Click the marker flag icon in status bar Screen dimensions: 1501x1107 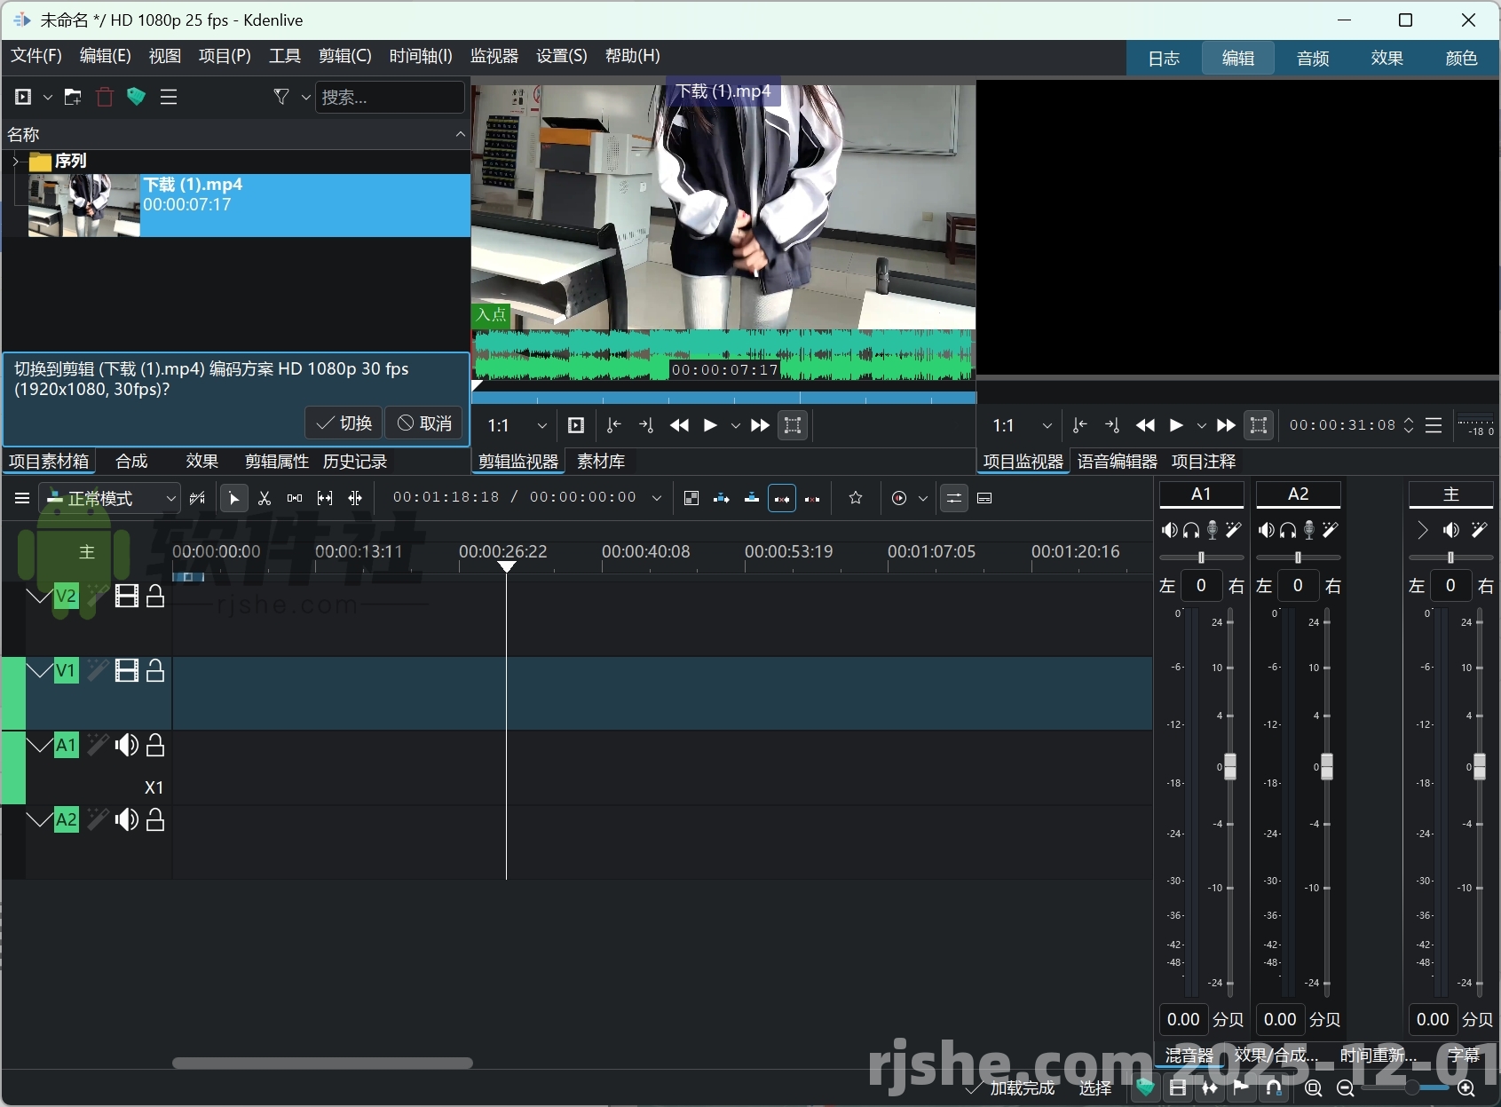point(1240,1089)
